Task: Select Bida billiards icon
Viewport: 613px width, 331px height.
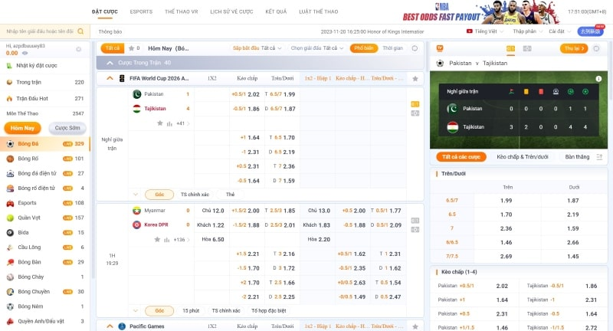Action: 10,232
